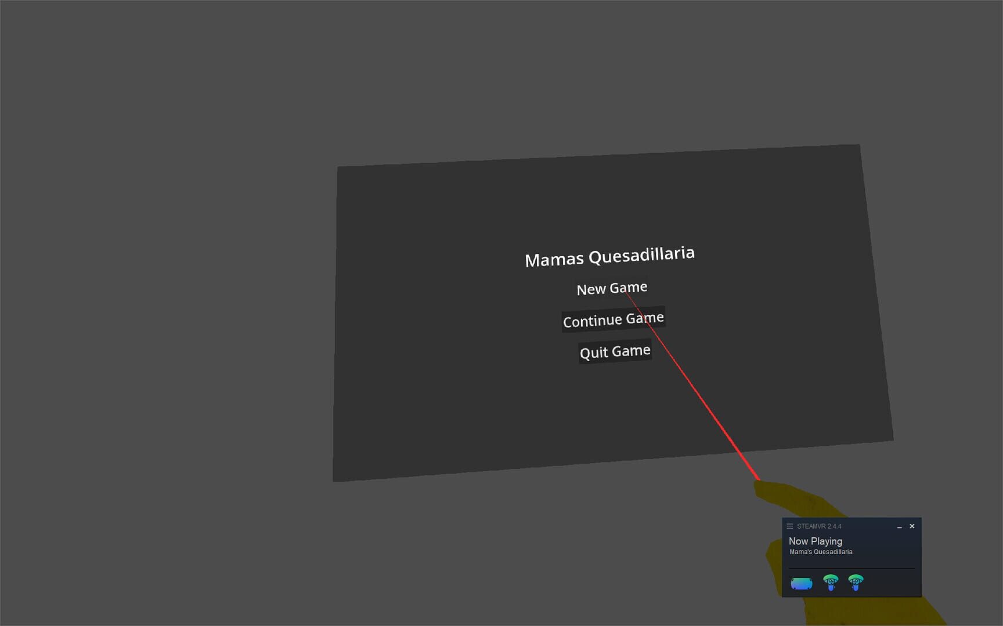Select the second controller status icon

[x=856, y=582]
